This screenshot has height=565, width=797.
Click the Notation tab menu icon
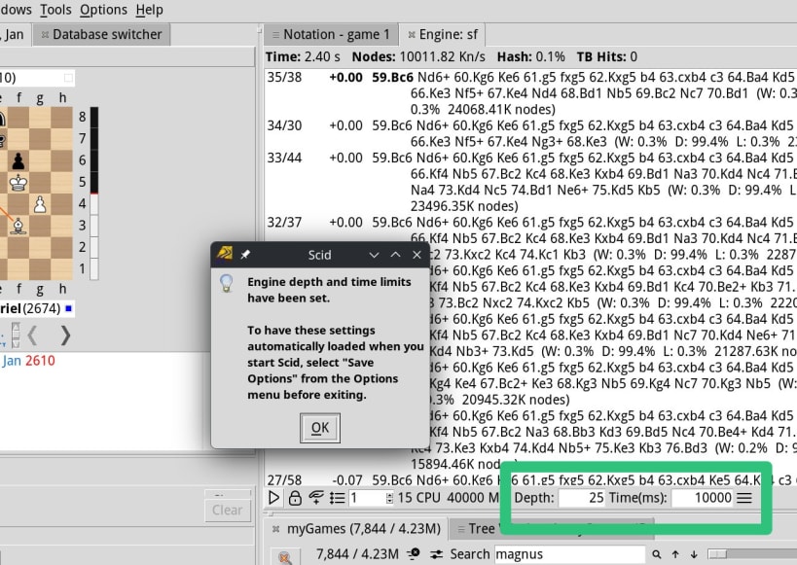275,35
